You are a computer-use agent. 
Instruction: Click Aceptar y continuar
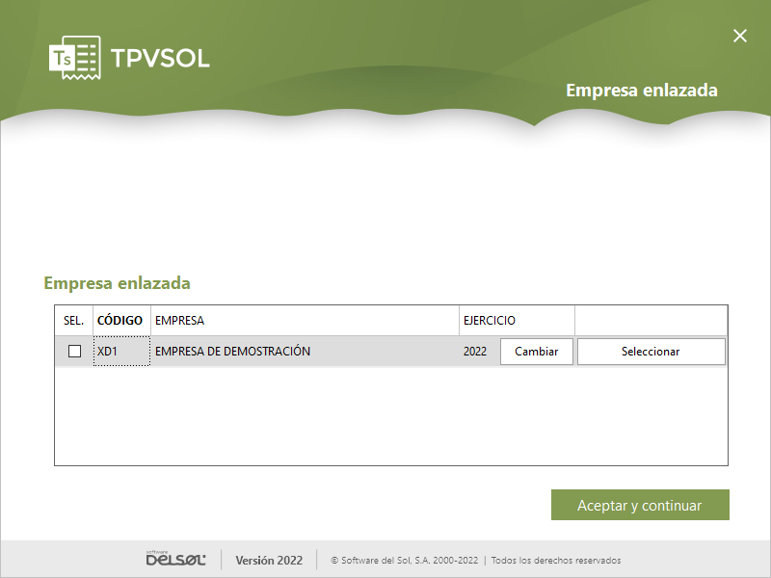tap(640, 505)
